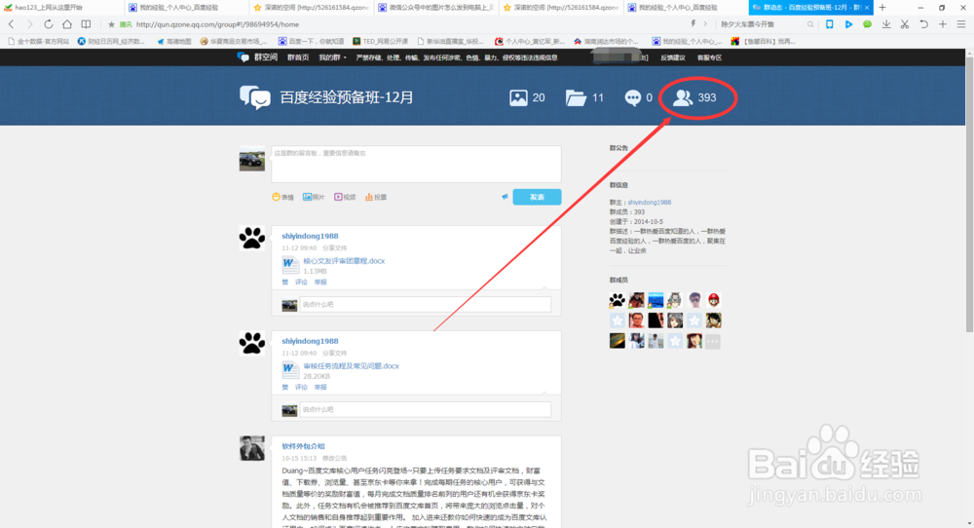Open more group members with the ellipsis tile
Screen dimensions: 974x528
(713, 341)
